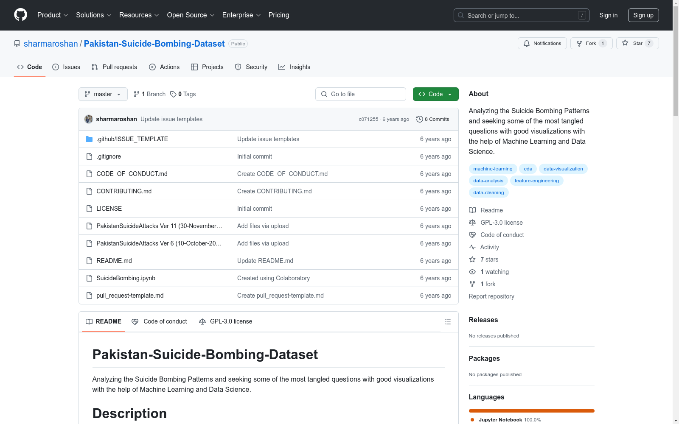Click the eda topic tag
This screenshot has height=424, width=679.
(528, 169)
